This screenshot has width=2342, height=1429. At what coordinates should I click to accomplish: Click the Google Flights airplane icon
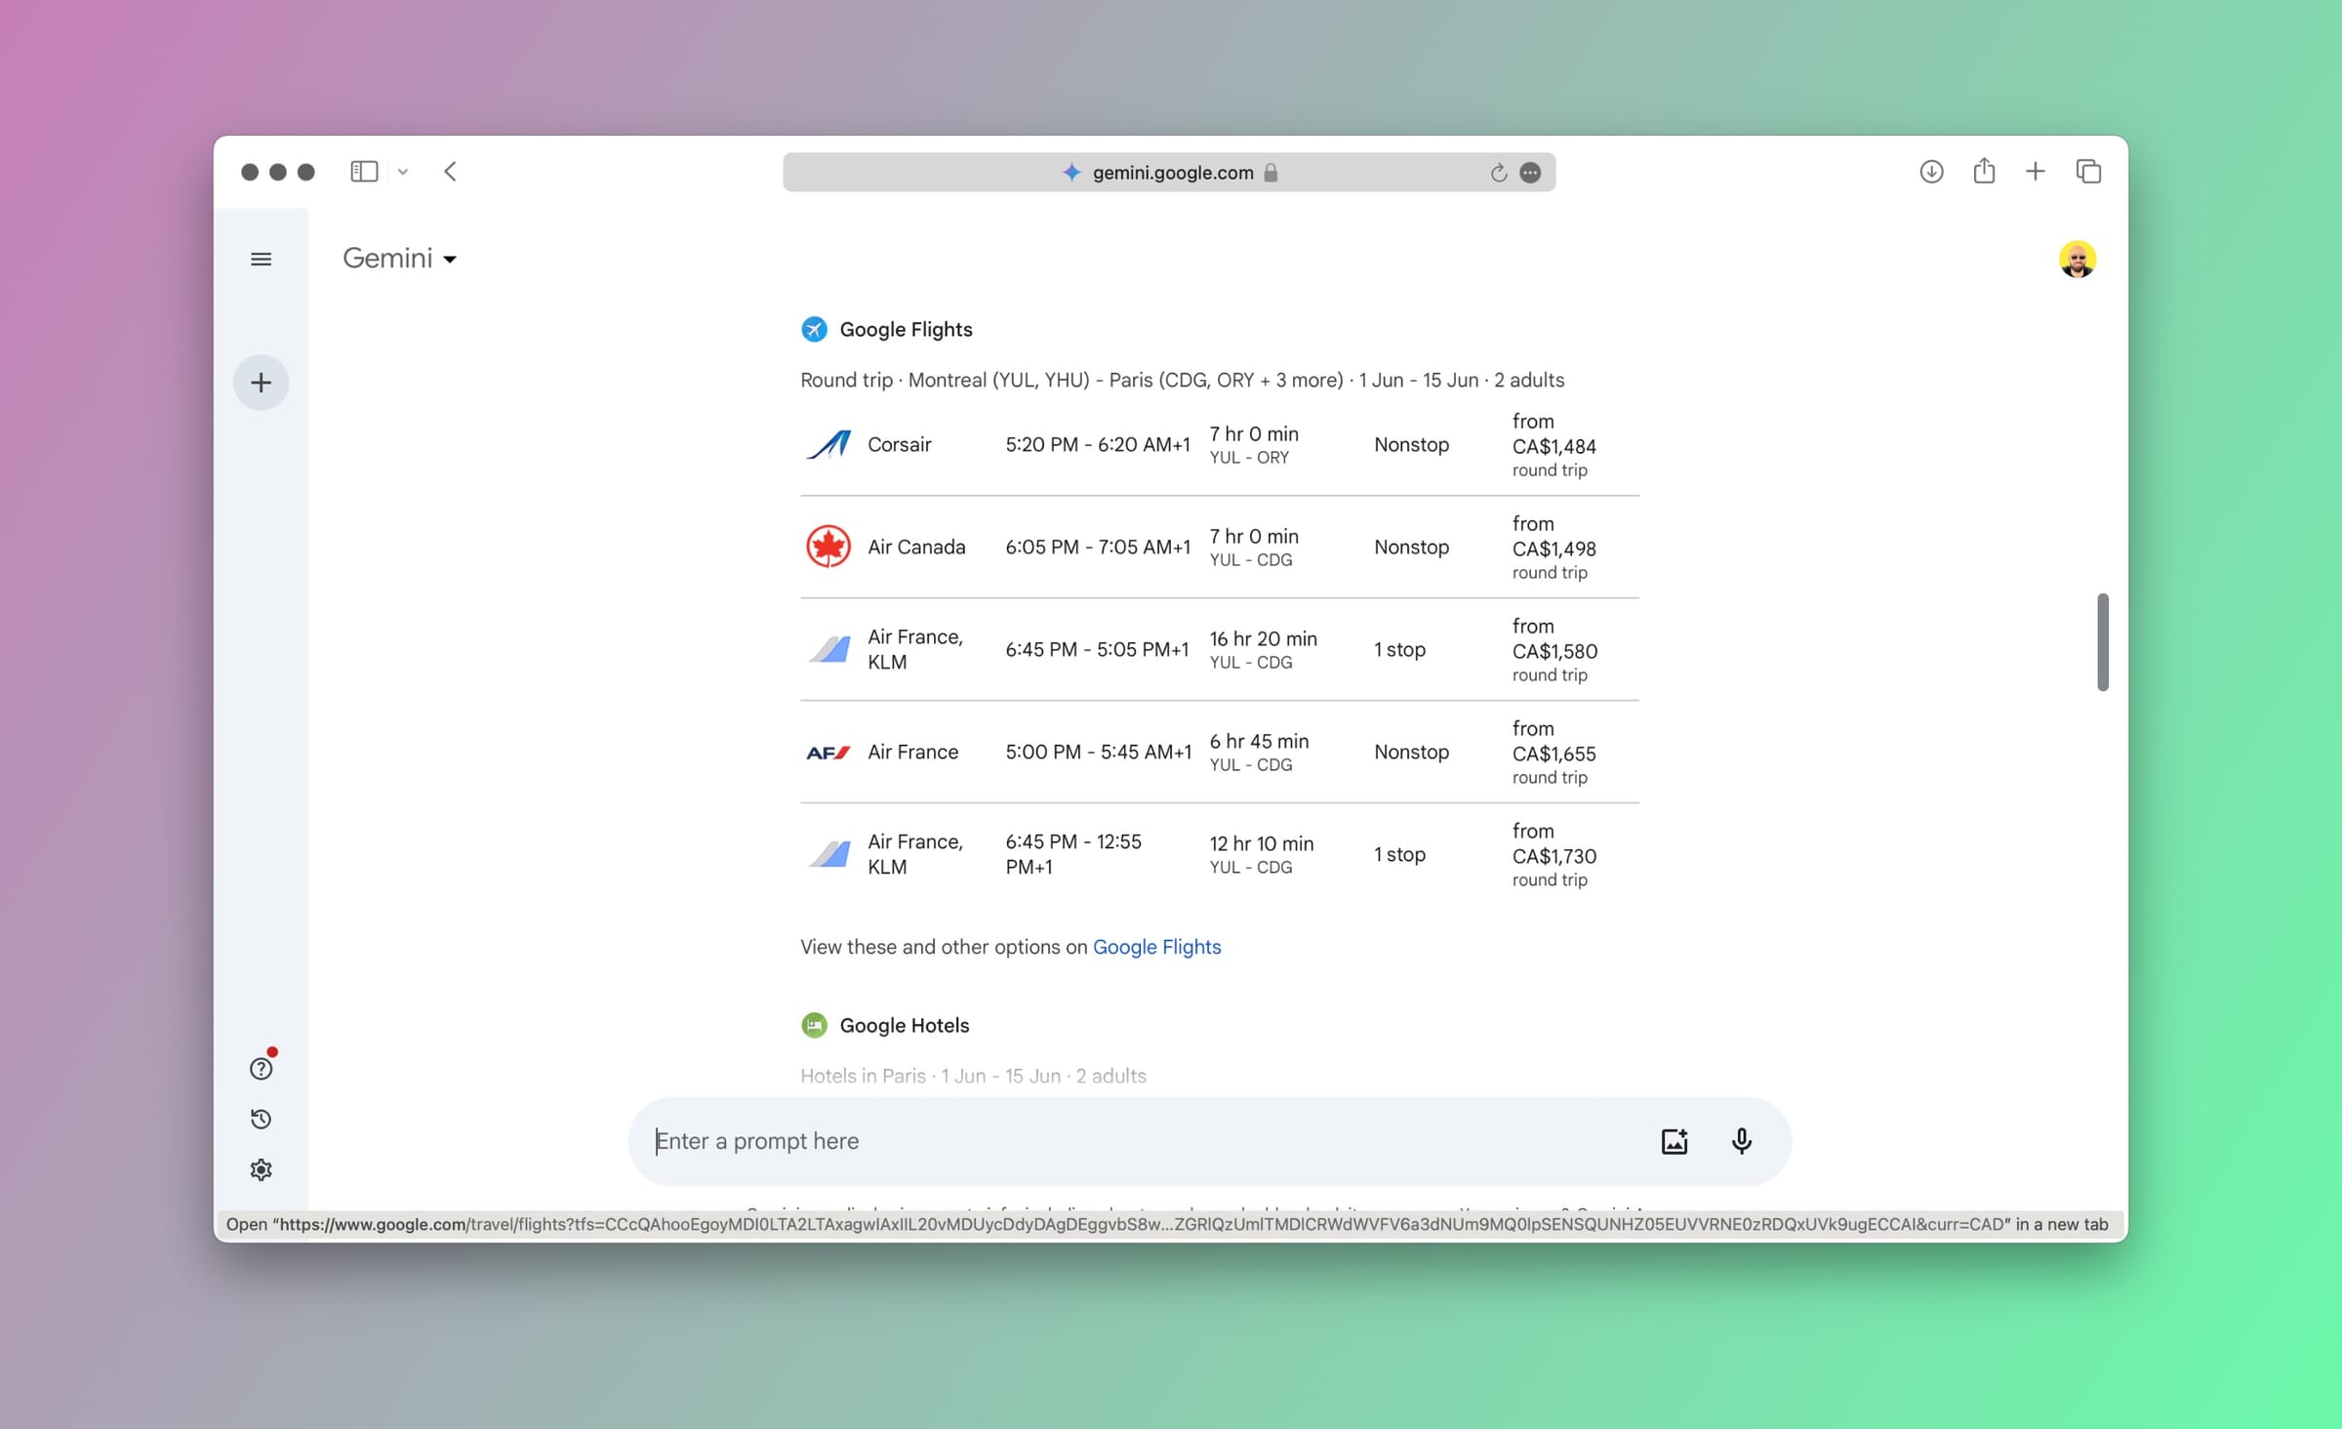click(814, 329)
